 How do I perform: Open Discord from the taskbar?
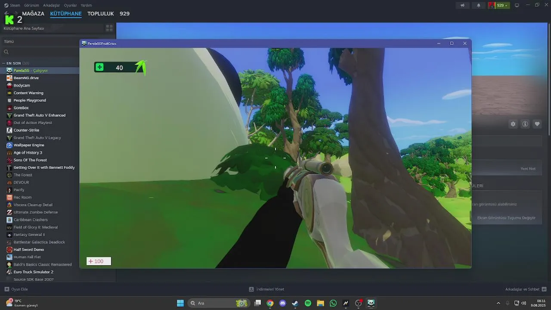[282, 303]
